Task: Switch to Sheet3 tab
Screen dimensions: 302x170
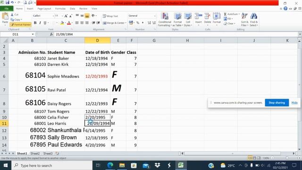Action: (48, 153)
